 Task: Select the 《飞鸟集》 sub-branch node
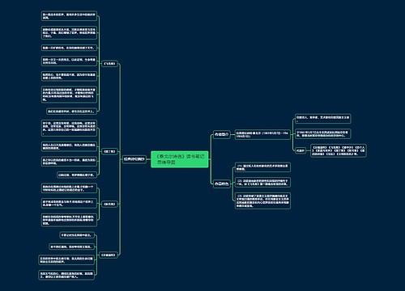point(109,64)
